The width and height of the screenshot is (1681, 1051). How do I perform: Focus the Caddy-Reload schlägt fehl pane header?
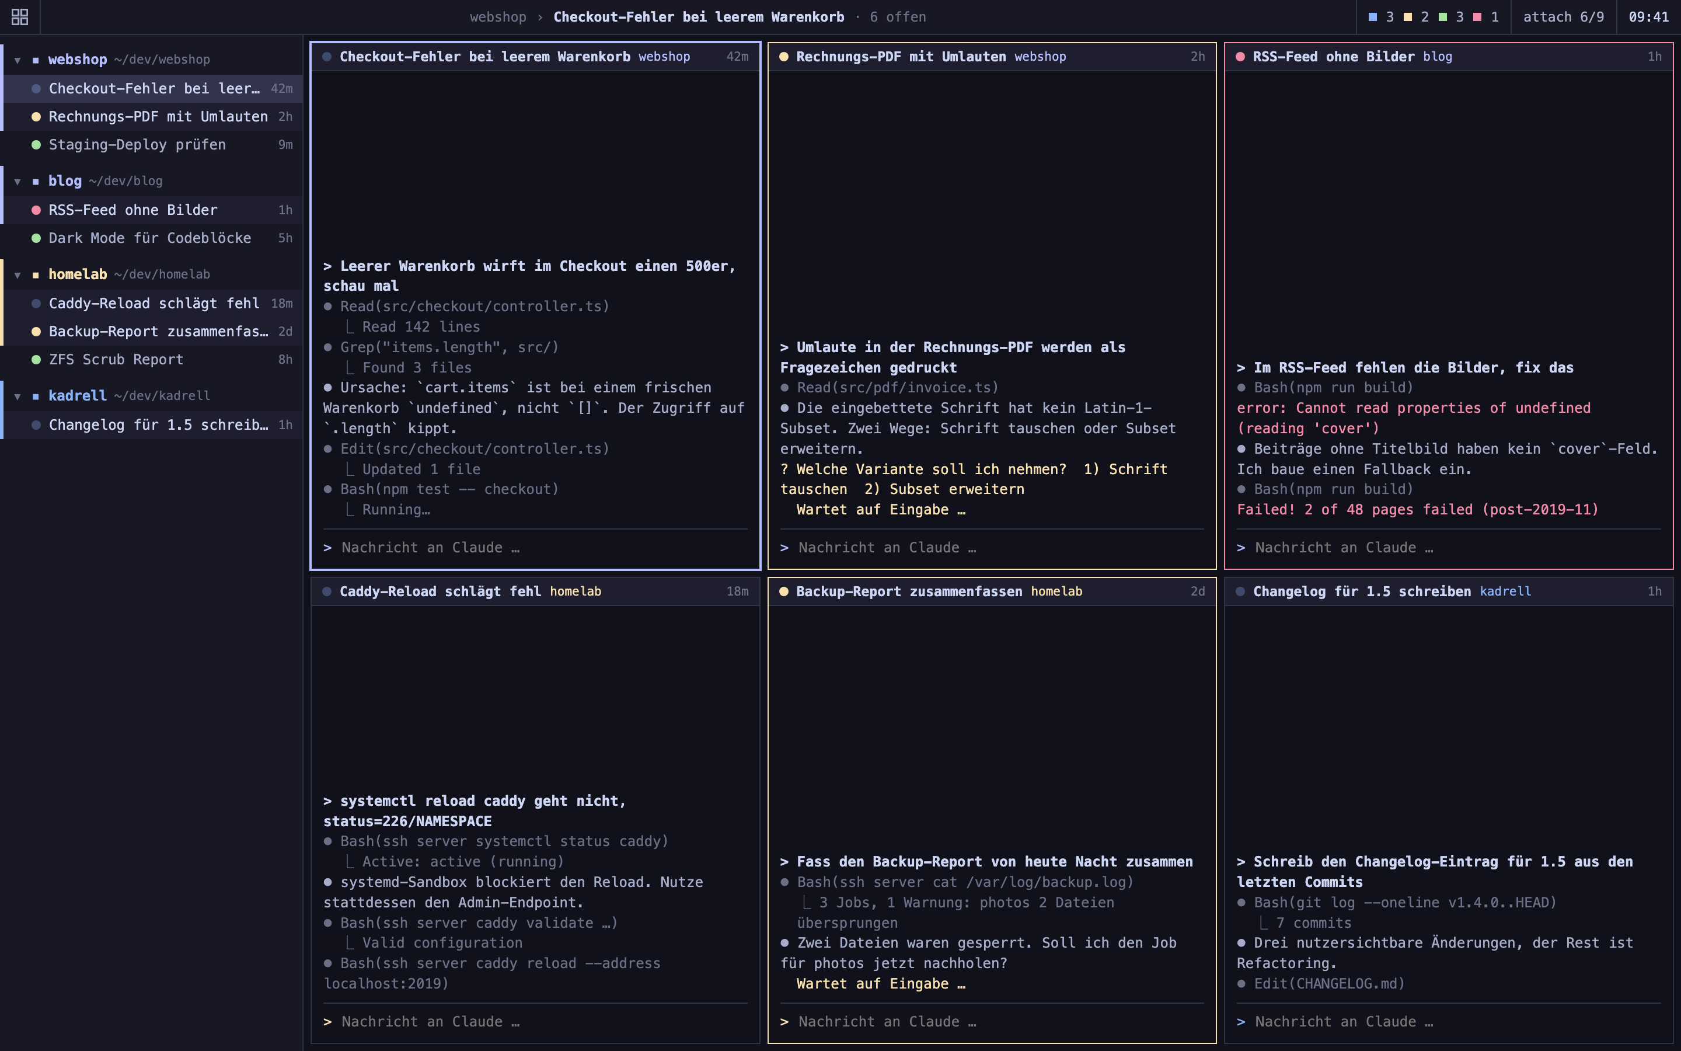pyautogui.click(x=536, y=591)
